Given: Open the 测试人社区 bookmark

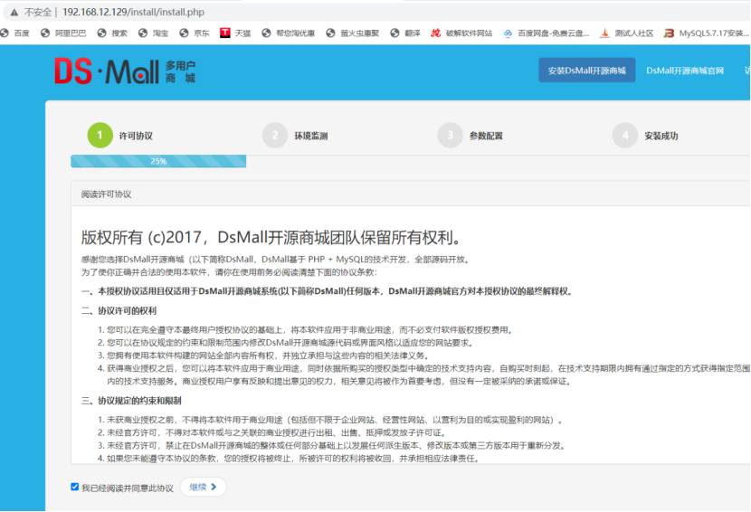Looking at the screenshot, I should (626, 33).
